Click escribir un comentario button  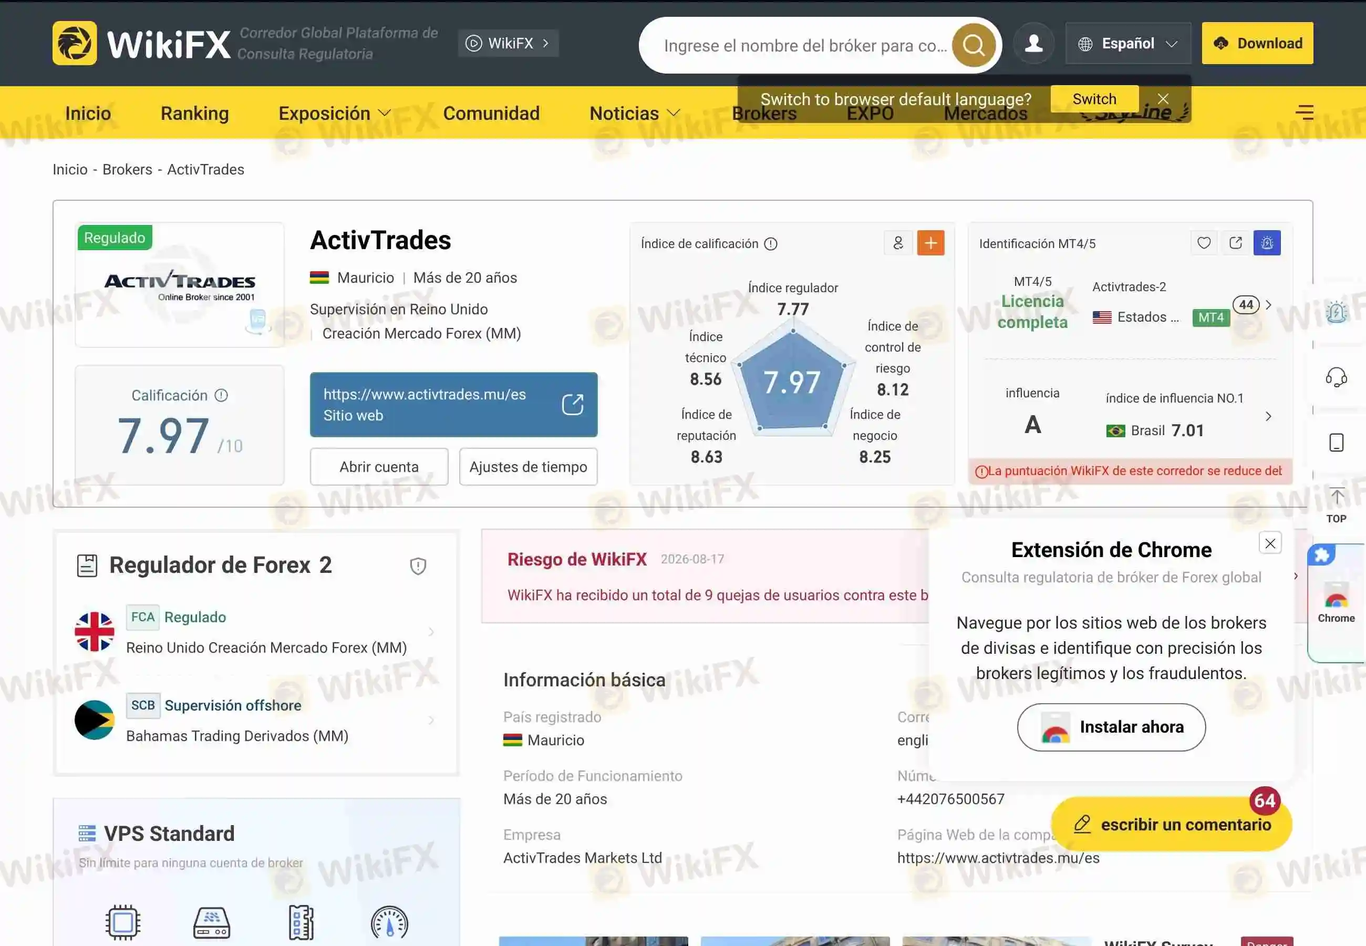(1171, 825)
